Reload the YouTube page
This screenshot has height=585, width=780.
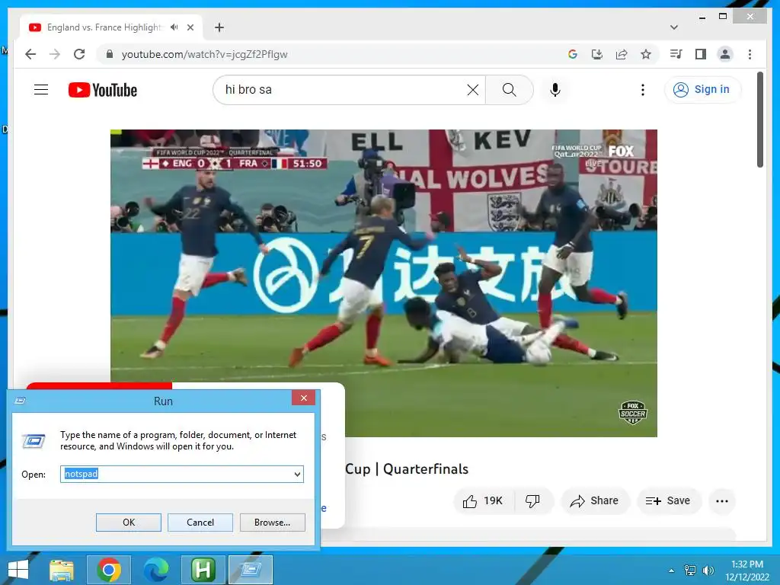click(x=79, y=54)
